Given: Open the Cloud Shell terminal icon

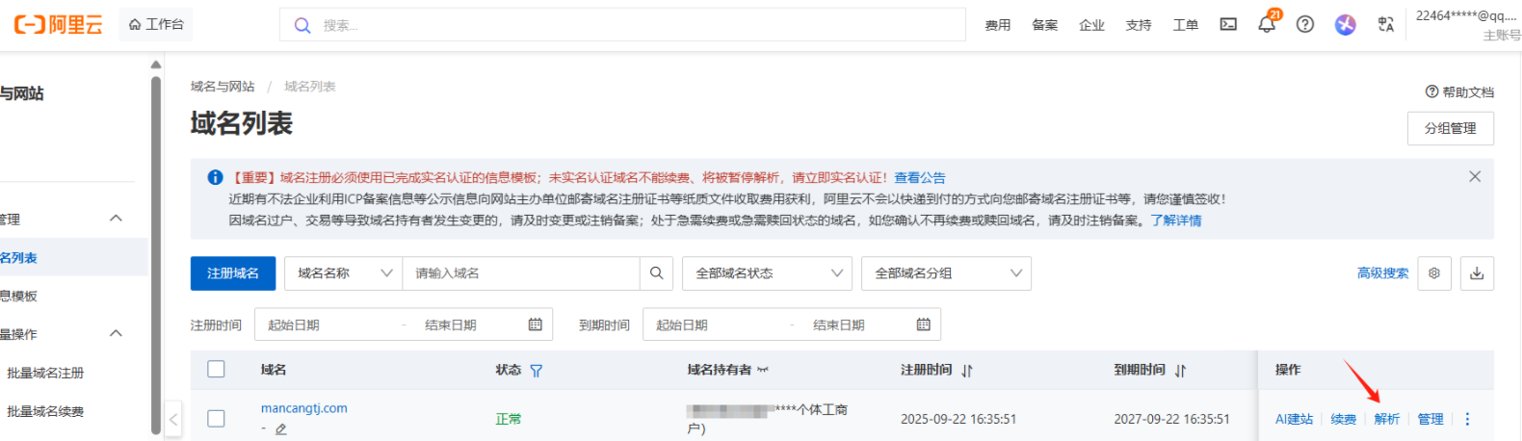Looking at the screenshot, I should tap(1228, 25).
